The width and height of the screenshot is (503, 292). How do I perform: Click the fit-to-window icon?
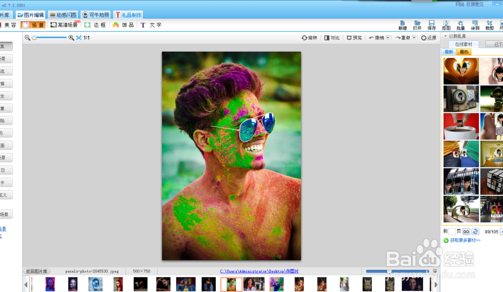click(x=79, y=38)
